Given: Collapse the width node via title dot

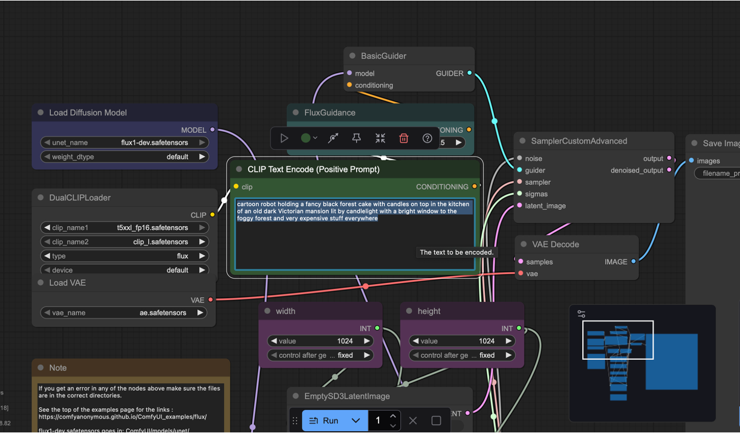Looking at the screenshot, I should [x=267, y=311].
